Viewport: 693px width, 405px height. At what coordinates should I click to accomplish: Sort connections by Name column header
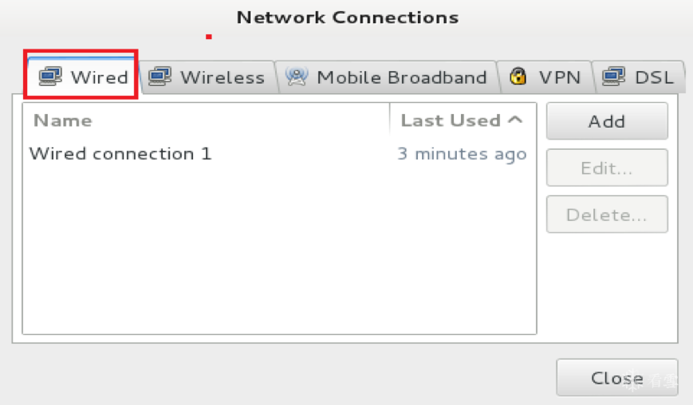click(63, 120)
